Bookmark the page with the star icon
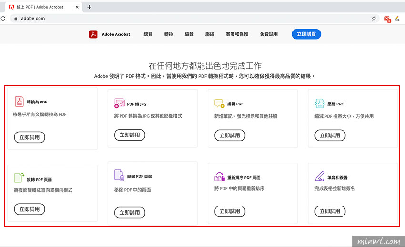This screenshot has height=247, width=405. coord(374,18)
